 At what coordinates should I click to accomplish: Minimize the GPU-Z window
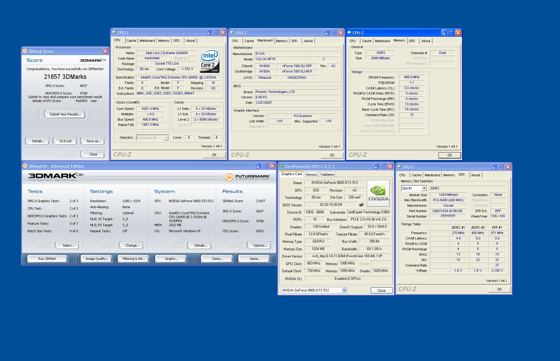(376, 166)
